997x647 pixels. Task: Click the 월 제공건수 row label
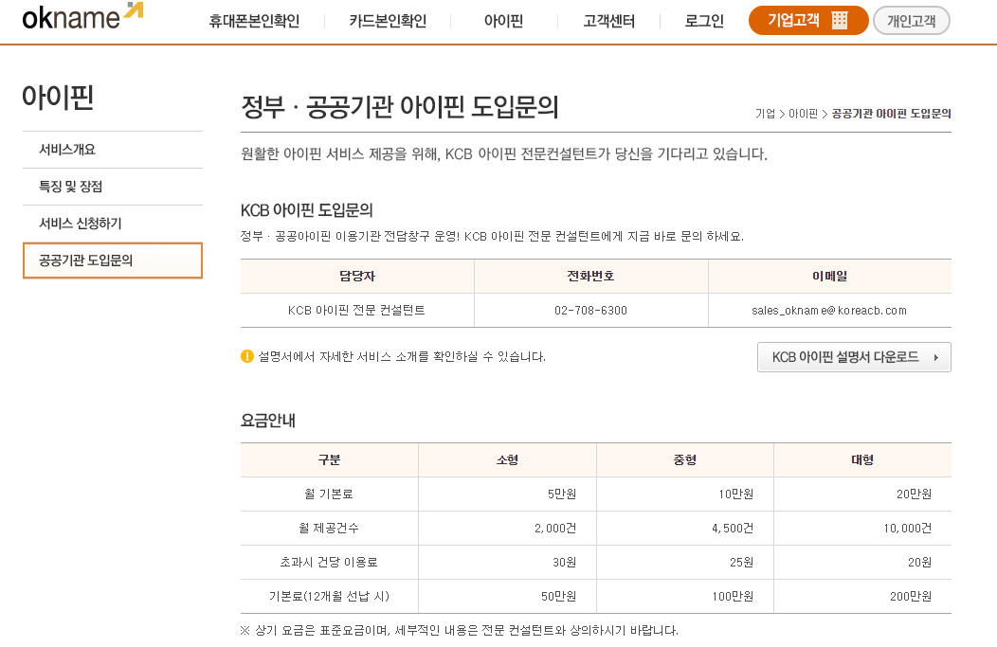tap(329, 529)
